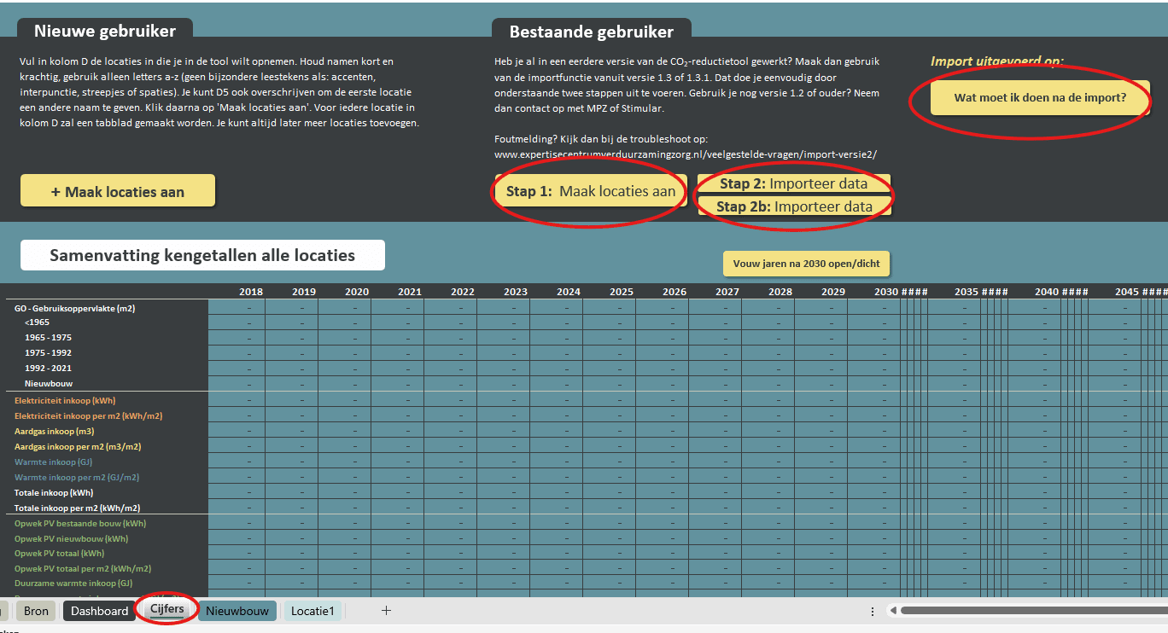
Task: Select the 2021 year column header
Action: coord(410,292)
